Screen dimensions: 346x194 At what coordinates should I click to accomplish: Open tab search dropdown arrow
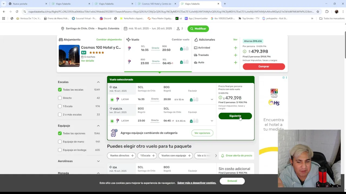coord(4,4)
